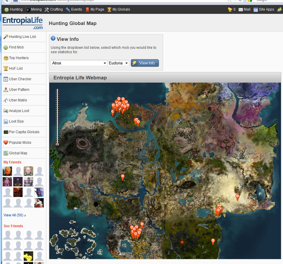Open My Globals in top navigation

[x=119, y=9]
